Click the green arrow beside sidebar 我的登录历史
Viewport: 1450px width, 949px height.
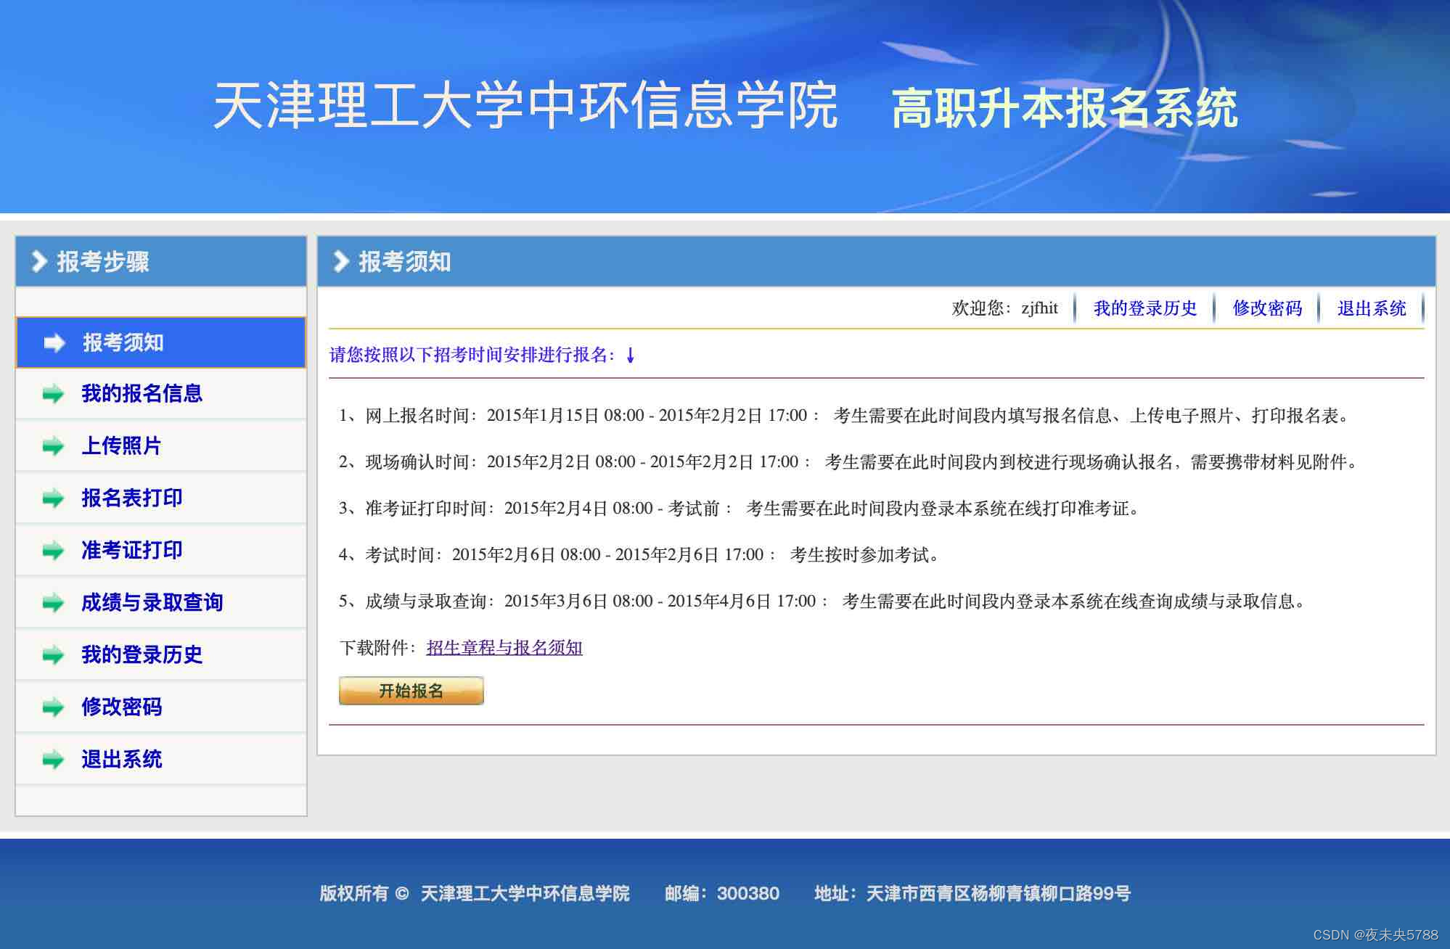(x=53, y=655)
